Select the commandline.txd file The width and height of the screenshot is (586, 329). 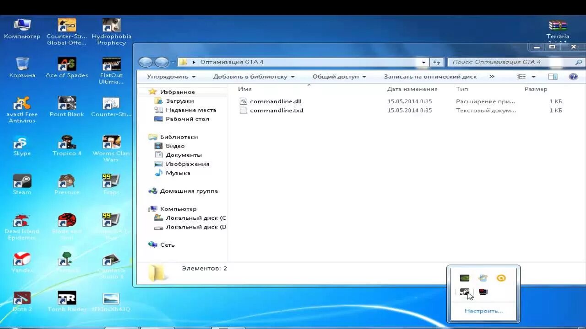pyautogui.click(x=277, y=111)
